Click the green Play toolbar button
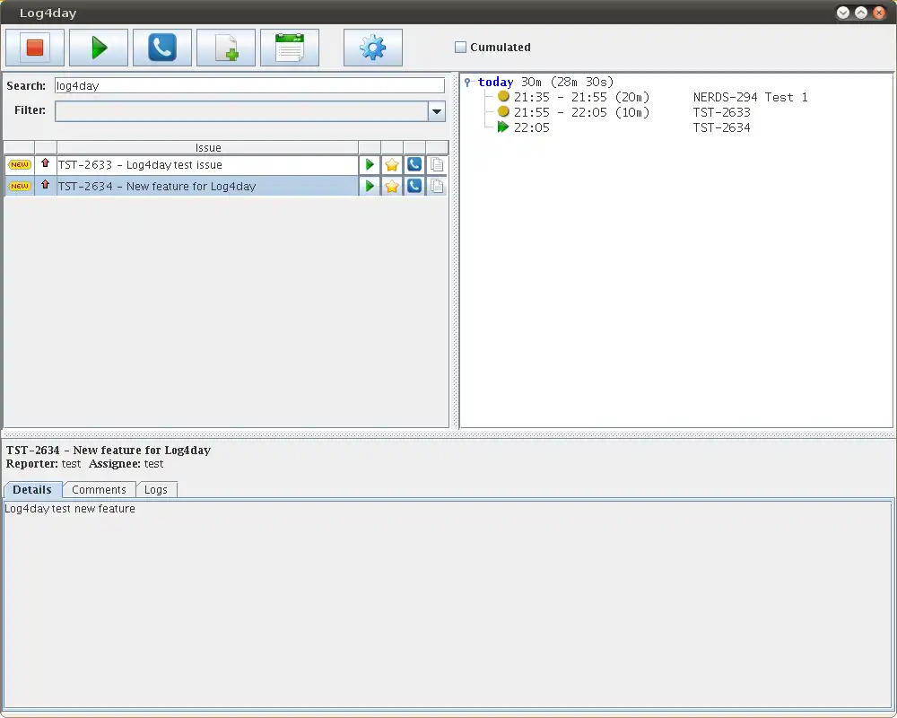 (x=99, y=48)
